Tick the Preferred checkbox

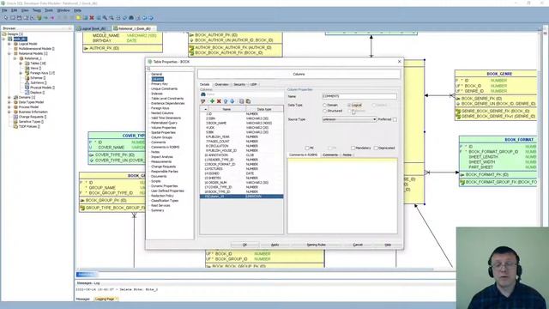click(395, 119)
